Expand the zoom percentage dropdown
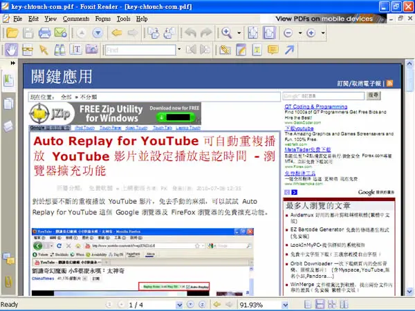 click(285, 305)
